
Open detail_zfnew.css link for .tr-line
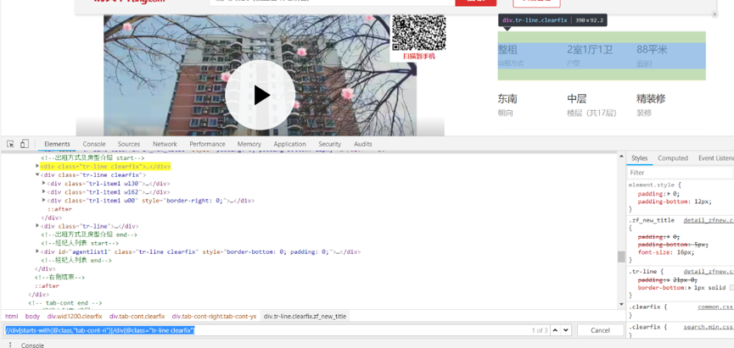point(709,271)
